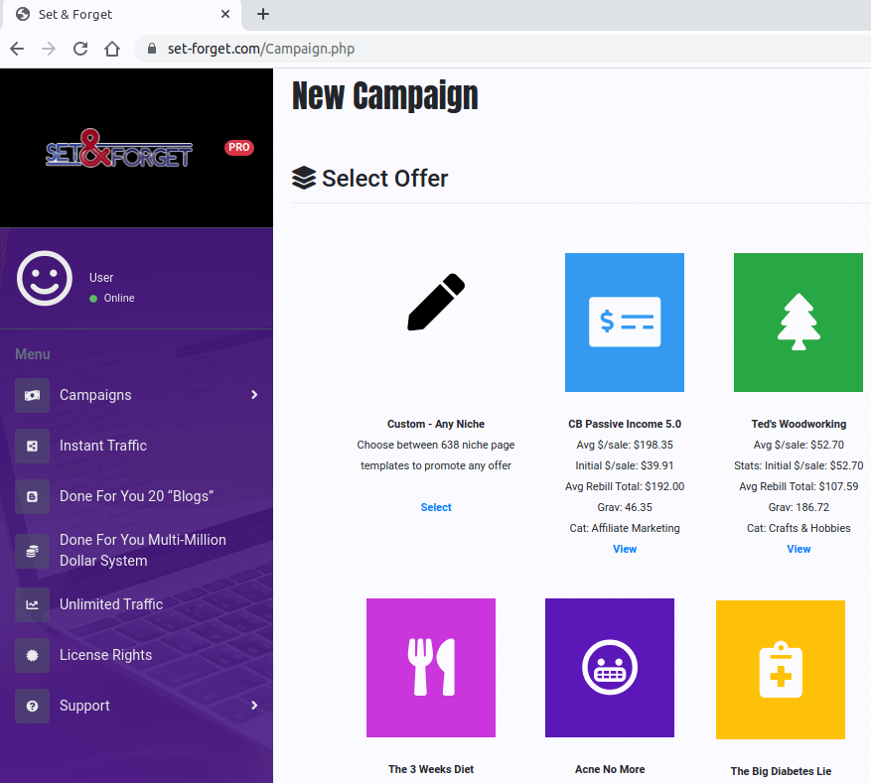Click Cat: Affiliate Marketing text
871x783 pixels.
click(x=625, y=528)
